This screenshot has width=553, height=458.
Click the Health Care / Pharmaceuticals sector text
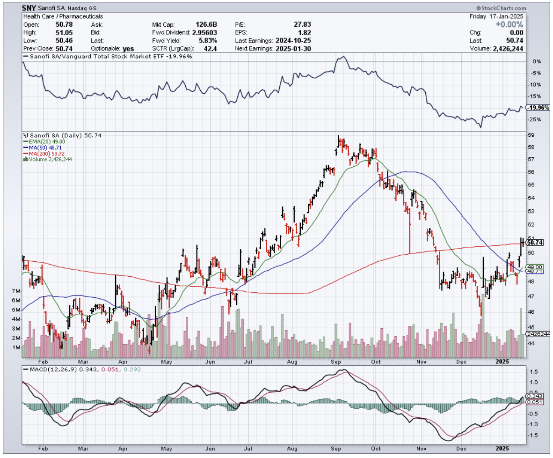pos(63,16)
